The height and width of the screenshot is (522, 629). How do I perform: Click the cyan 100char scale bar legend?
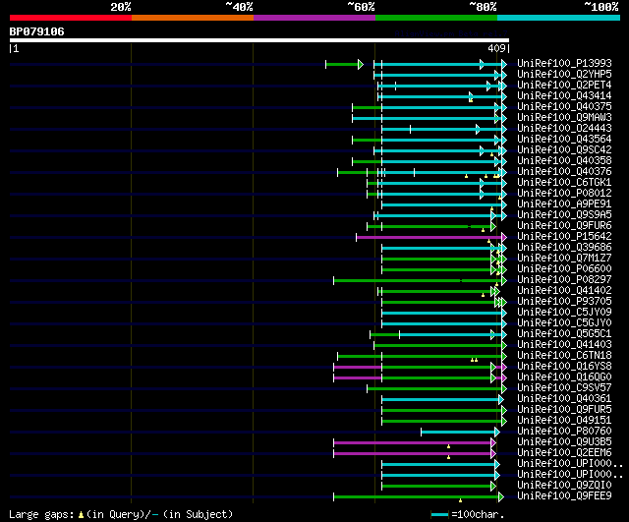439,514
